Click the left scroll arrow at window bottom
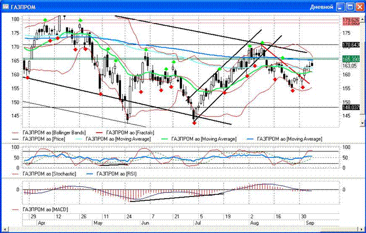366x233 pixels. click(5, 230)
